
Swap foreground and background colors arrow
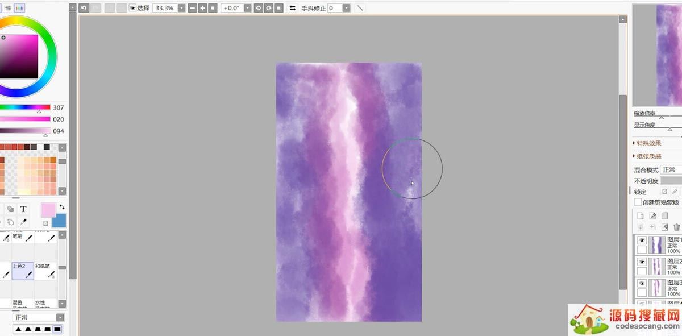[x=62, y=207]
